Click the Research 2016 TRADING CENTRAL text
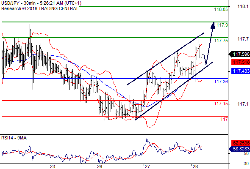Viewport: 250px width, 169px height. 40,8
